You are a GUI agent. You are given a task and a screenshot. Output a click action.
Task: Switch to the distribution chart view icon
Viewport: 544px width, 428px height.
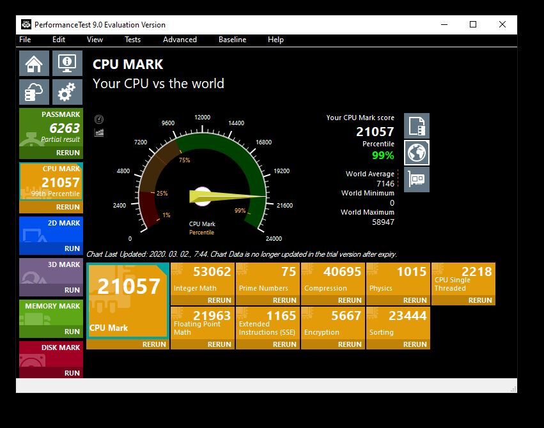coord(99,132)
